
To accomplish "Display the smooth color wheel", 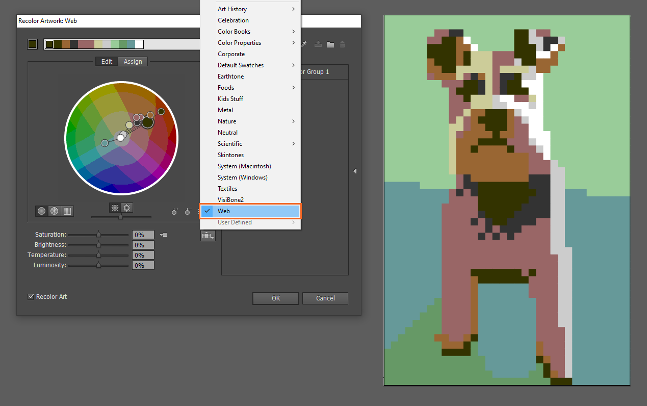I will [x=42, y=211].
